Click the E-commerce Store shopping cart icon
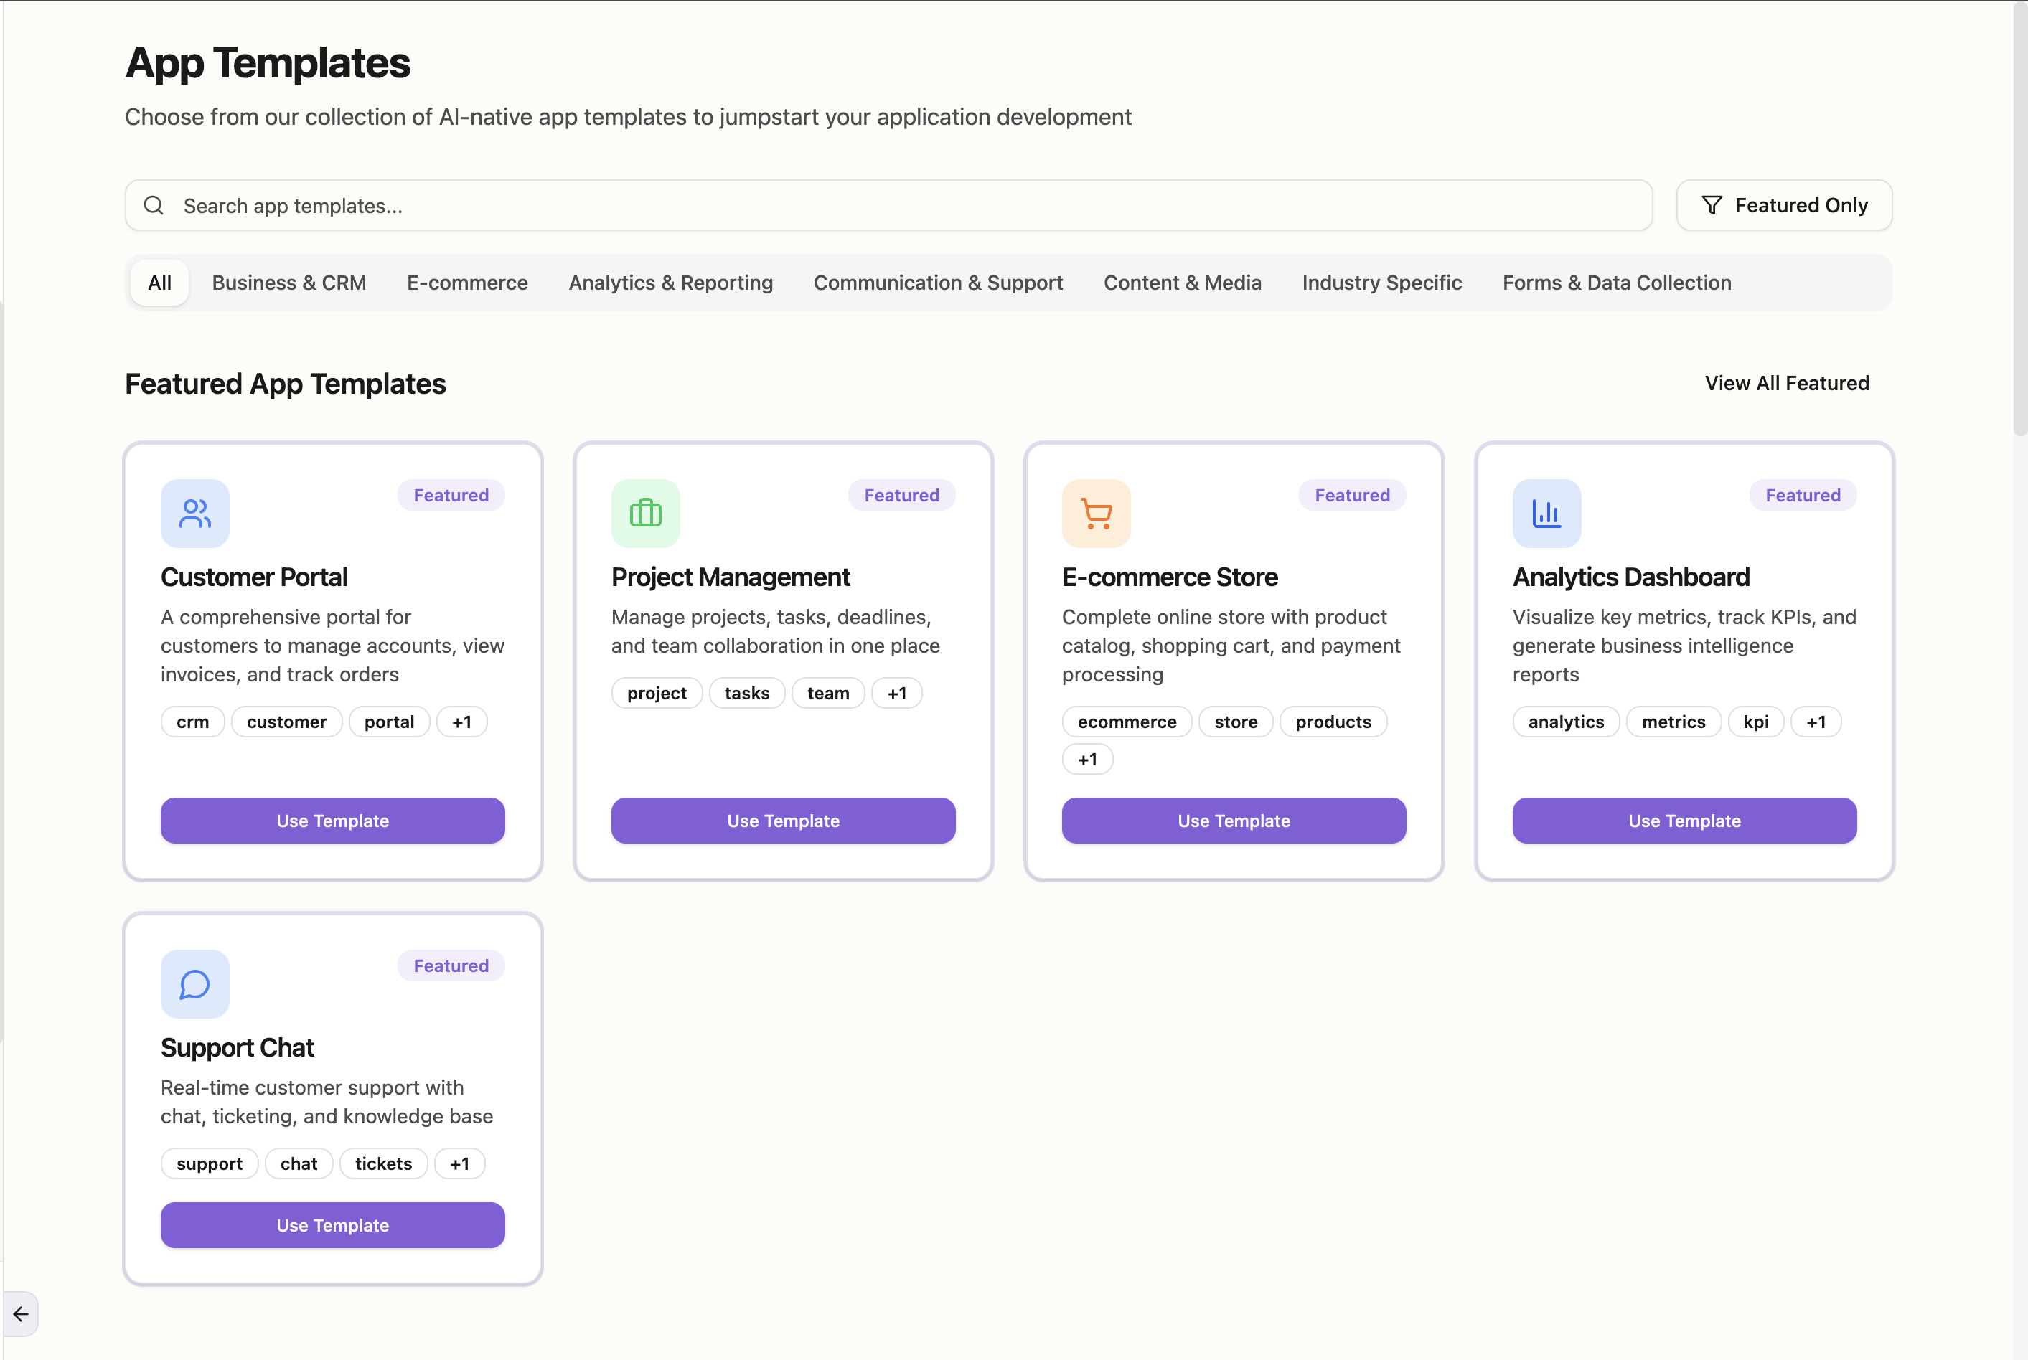2028x1360 pixels. [x=1096, y=514]
